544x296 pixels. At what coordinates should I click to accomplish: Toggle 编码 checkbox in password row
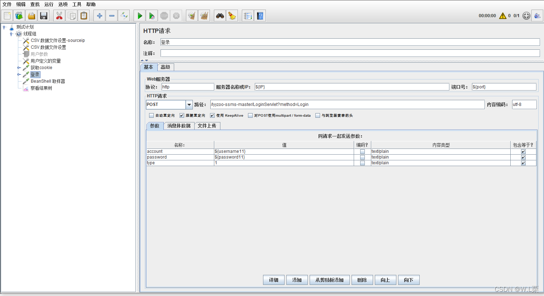point(362,157)
